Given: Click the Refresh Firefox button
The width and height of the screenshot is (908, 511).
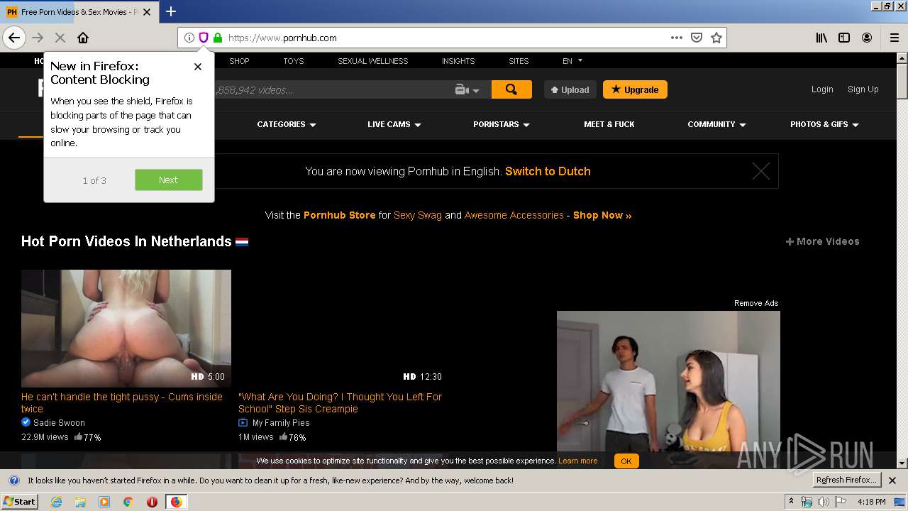Looking at the screenshot, I should pos(846,480).
